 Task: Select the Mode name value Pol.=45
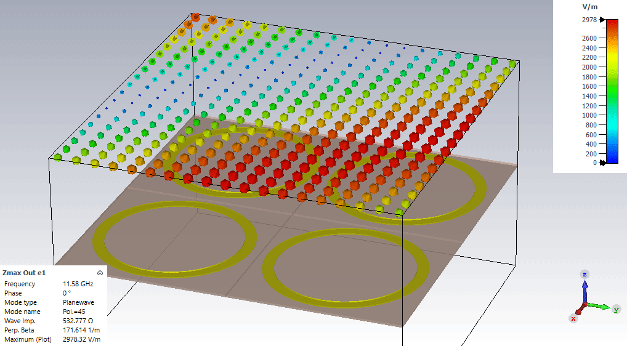tap(74, 312)
